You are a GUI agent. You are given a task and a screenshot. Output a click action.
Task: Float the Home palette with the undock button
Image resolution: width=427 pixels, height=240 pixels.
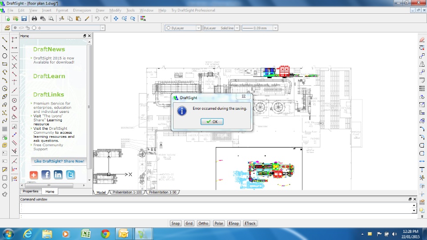click(x=85, y=36)
